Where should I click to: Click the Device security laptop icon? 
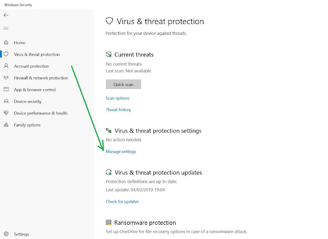click(x=6, y=101)
